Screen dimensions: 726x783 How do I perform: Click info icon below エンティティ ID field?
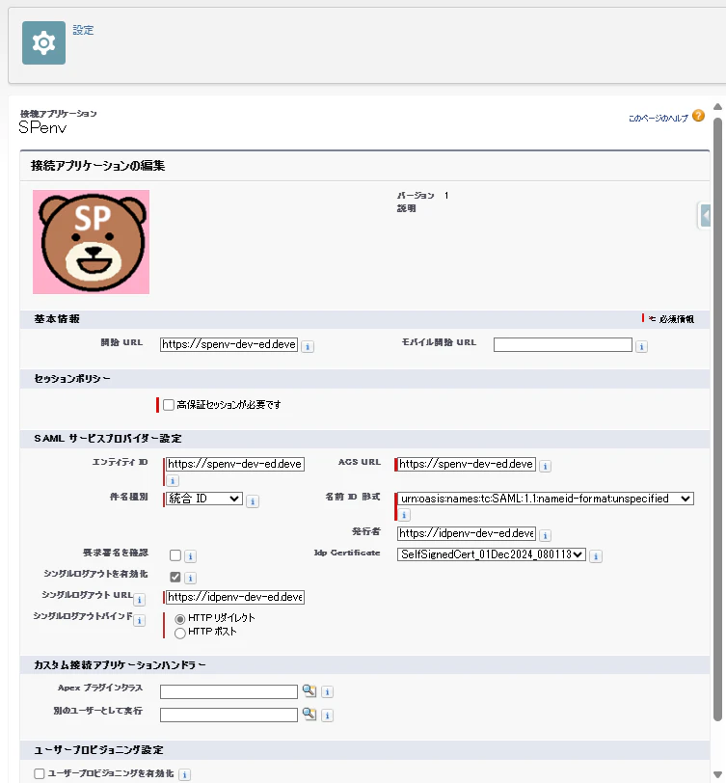(x=173, y=480)
